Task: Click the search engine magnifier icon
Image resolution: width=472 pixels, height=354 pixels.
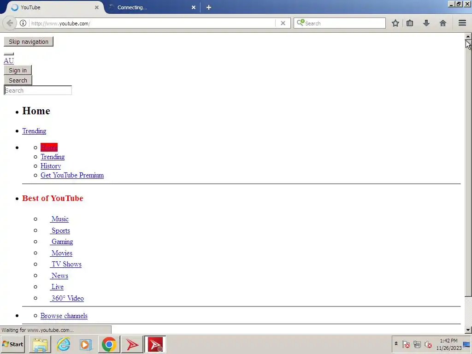Action: click(300, 23)
